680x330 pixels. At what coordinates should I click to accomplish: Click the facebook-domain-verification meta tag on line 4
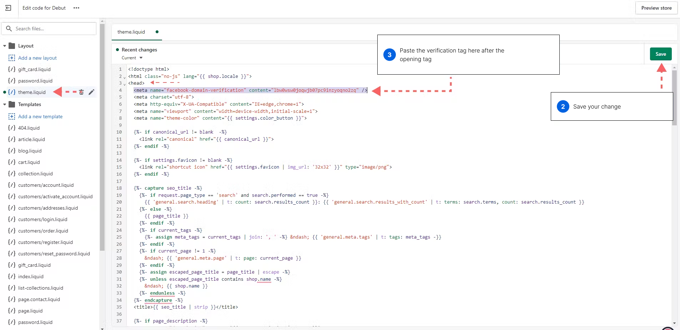tap(251, 90)
